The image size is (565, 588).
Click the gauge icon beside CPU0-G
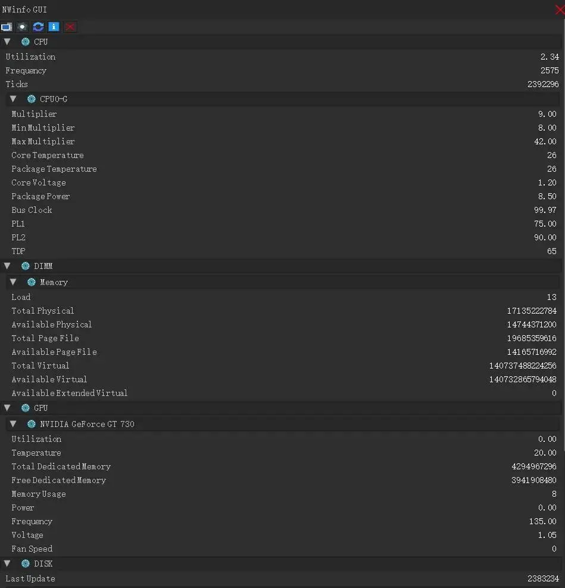32,99
